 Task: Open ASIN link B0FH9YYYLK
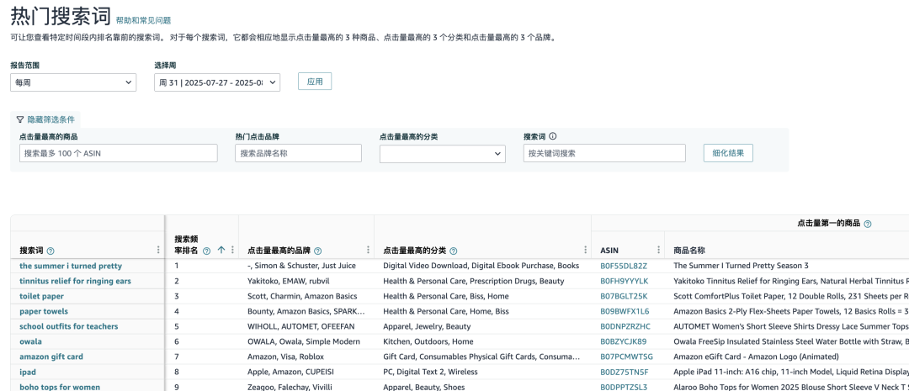click(x=625, y=281)
